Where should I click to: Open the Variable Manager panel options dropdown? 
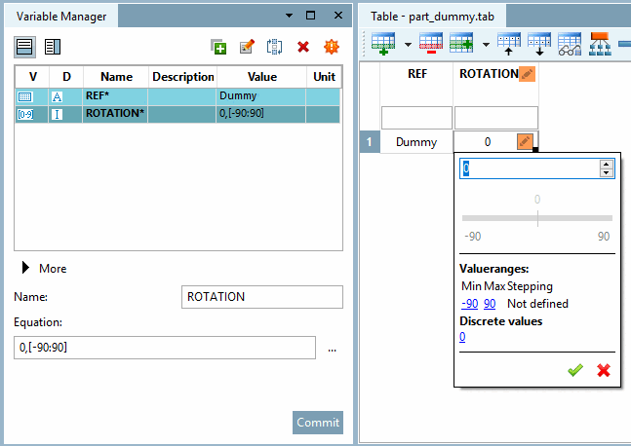289,16
